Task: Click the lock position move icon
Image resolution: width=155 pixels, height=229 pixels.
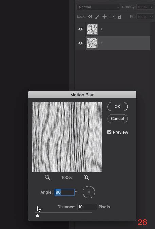Action: coord(104,17)
